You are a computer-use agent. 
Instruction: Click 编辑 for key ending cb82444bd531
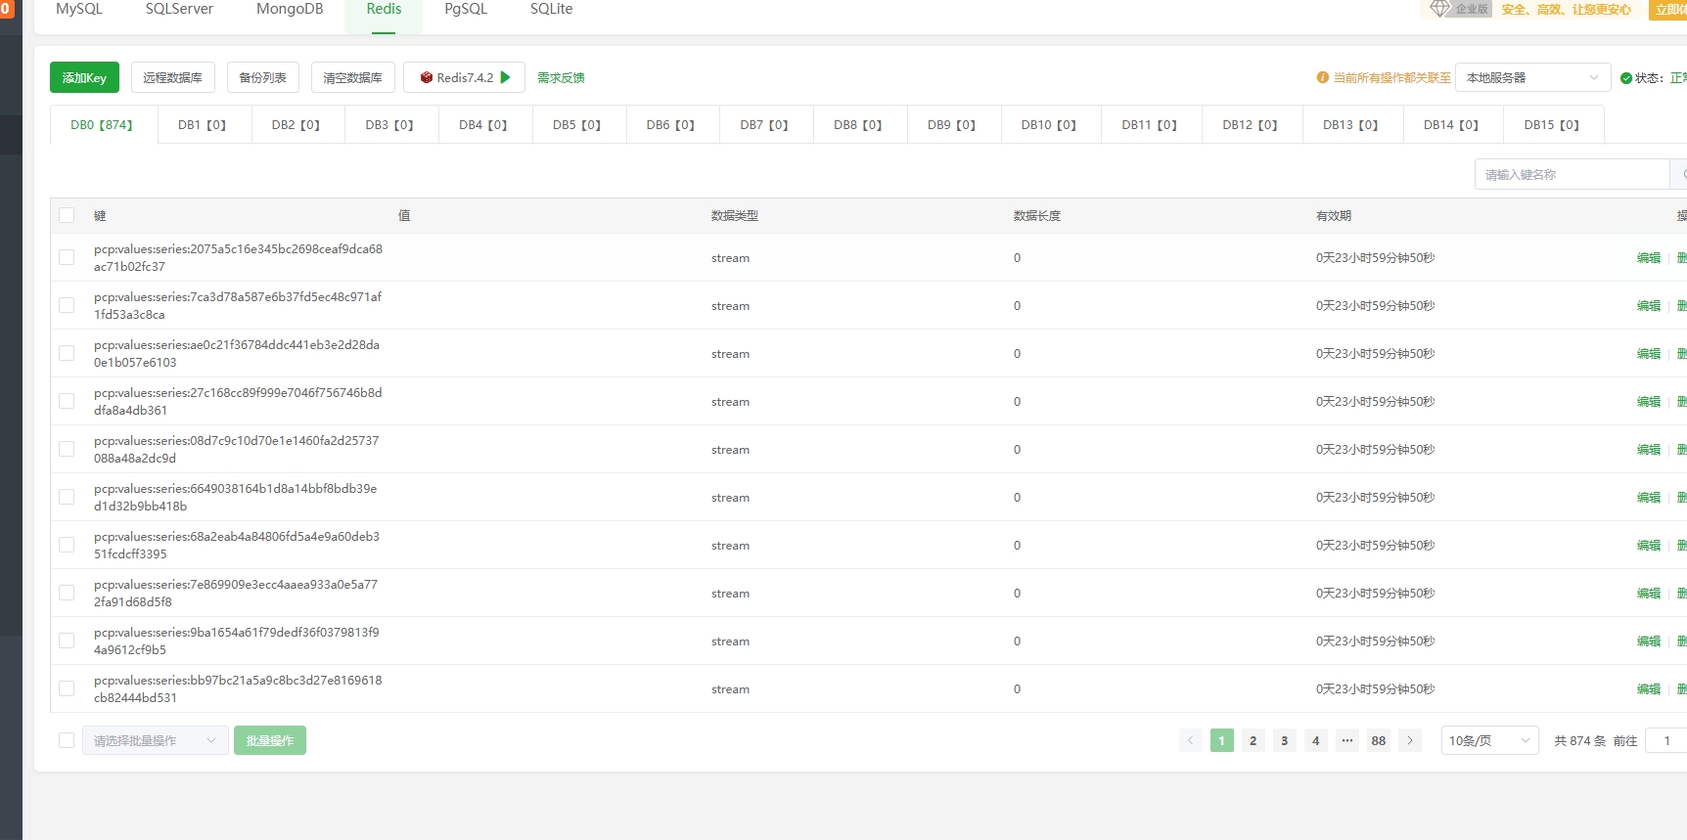(x=1649, y=688)
